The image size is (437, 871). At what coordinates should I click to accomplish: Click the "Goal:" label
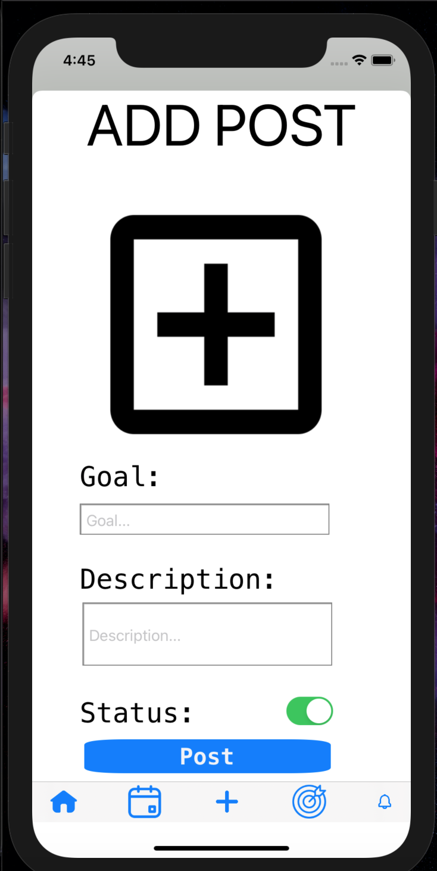click(120, 477)
